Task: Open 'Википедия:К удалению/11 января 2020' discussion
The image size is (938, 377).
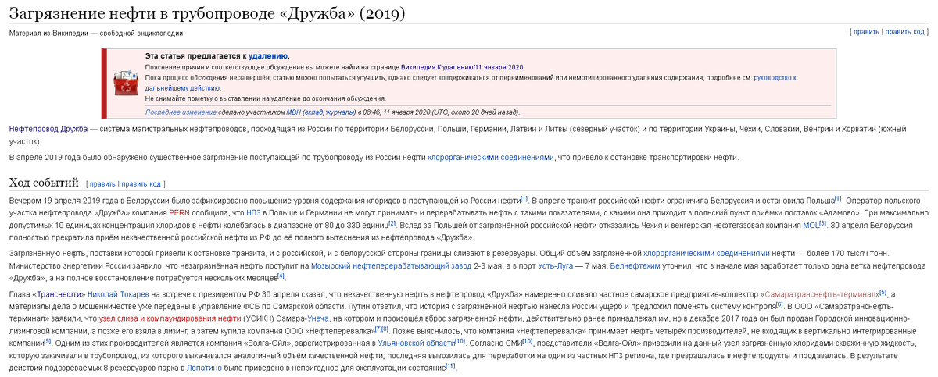Action: (x=462, y=67)
